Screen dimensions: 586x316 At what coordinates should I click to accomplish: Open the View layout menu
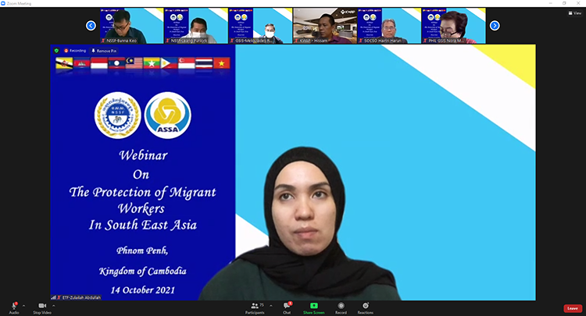(x=576, y=13)
